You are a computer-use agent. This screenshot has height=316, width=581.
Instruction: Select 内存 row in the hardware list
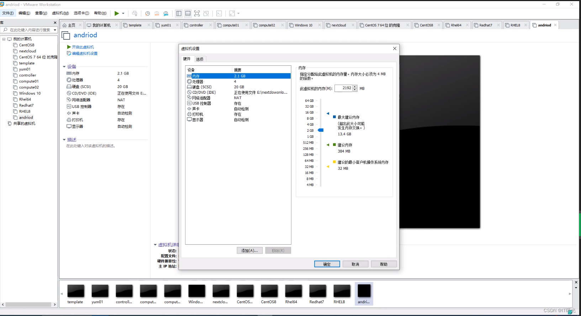[238, 76]
